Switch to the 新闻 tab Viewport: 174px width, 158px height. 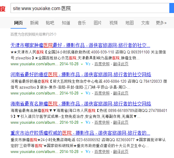[34, 23]
